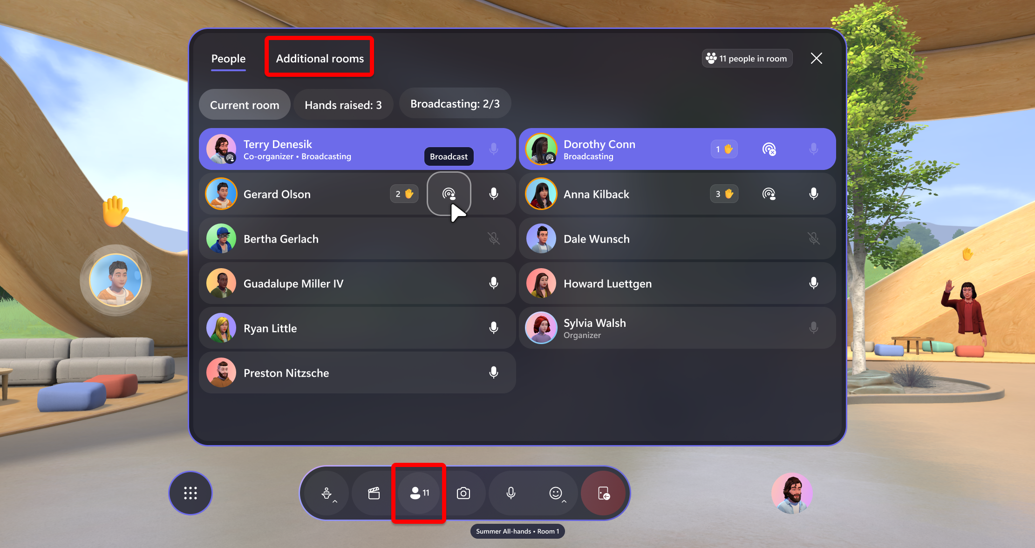Image resolution: width=1035 pixels, height=548 pixels.
Task: Click the broadcast icon for Dorothy Conn
Action: [769, 149]
